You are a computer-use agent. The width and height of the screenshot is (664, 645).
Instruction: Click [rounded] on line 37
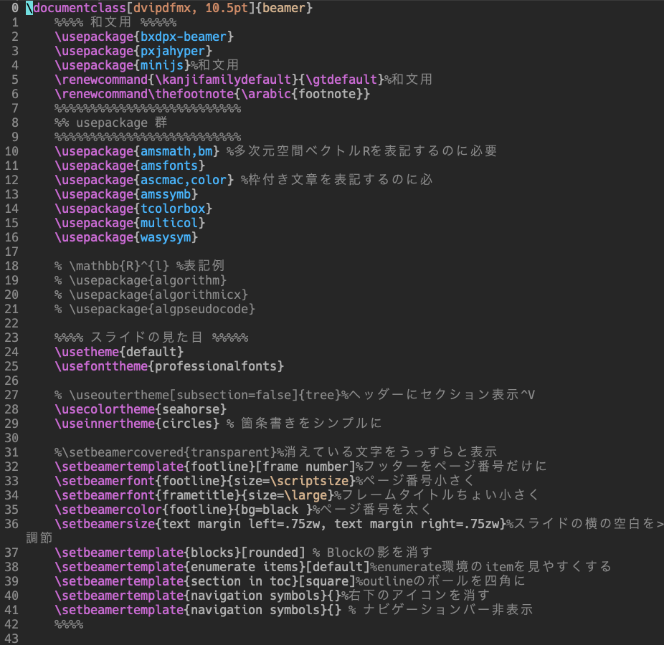273,553
